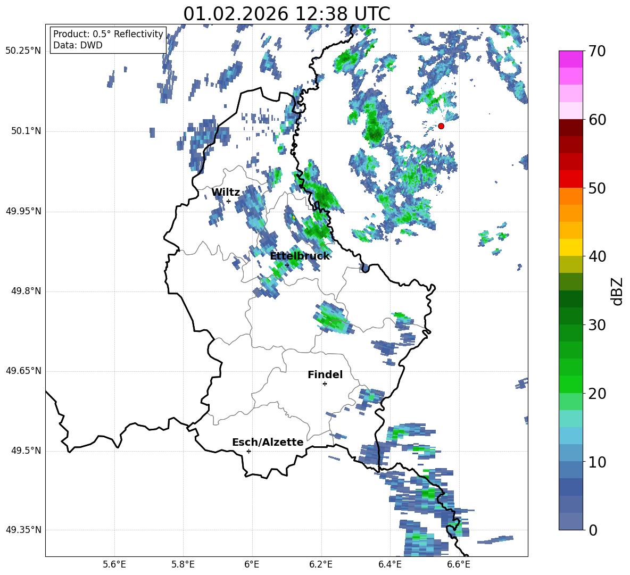Select the Esch/Alzette city label
Viewport: 630px width, 575px height.
[268, 442]
